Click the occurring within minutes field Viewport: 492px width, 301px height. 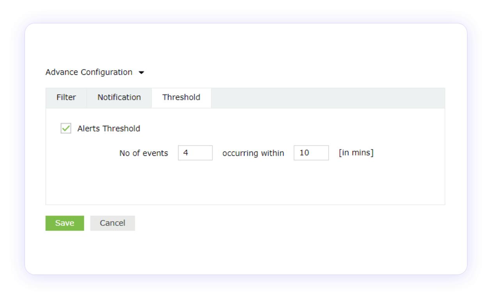[x=311, y=153]
